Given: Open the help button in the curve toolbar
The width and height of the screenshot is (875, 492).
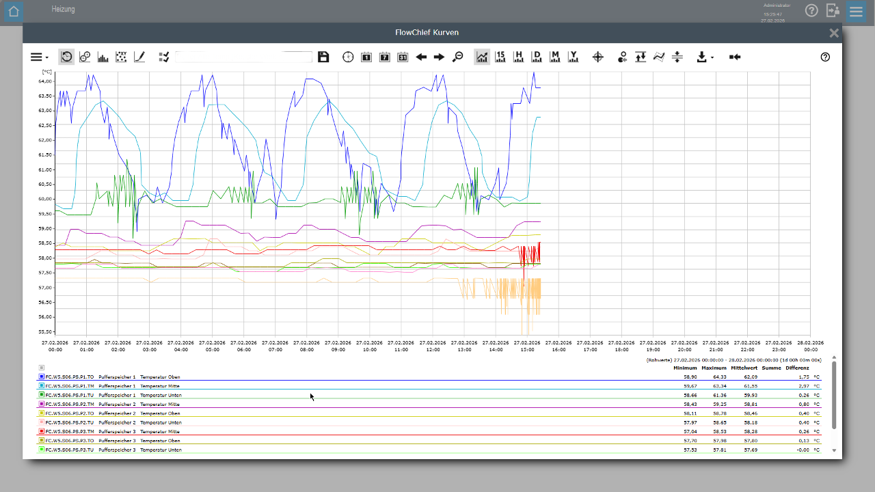Looking at the screenshot, I should 825,57.
